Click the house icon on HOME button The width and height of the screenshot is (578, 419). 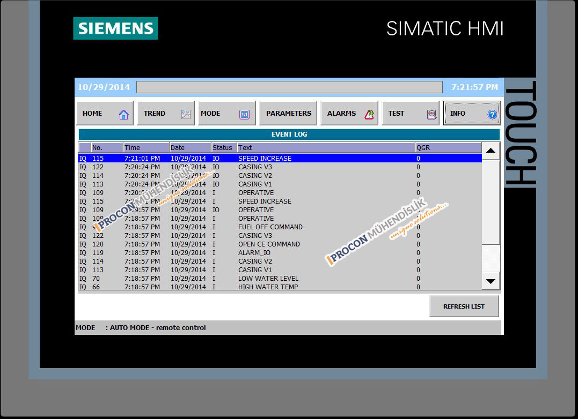pyautogui.click(x=124, y=115)
